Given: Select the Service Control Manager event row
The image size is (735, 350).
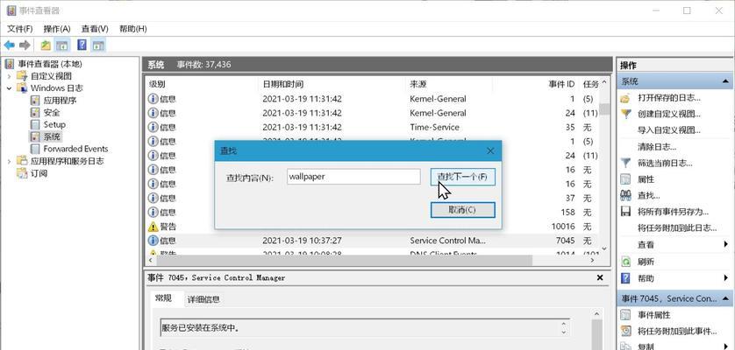Looking at the screenshot, I should pyautogui.click(x=372, y=241).
